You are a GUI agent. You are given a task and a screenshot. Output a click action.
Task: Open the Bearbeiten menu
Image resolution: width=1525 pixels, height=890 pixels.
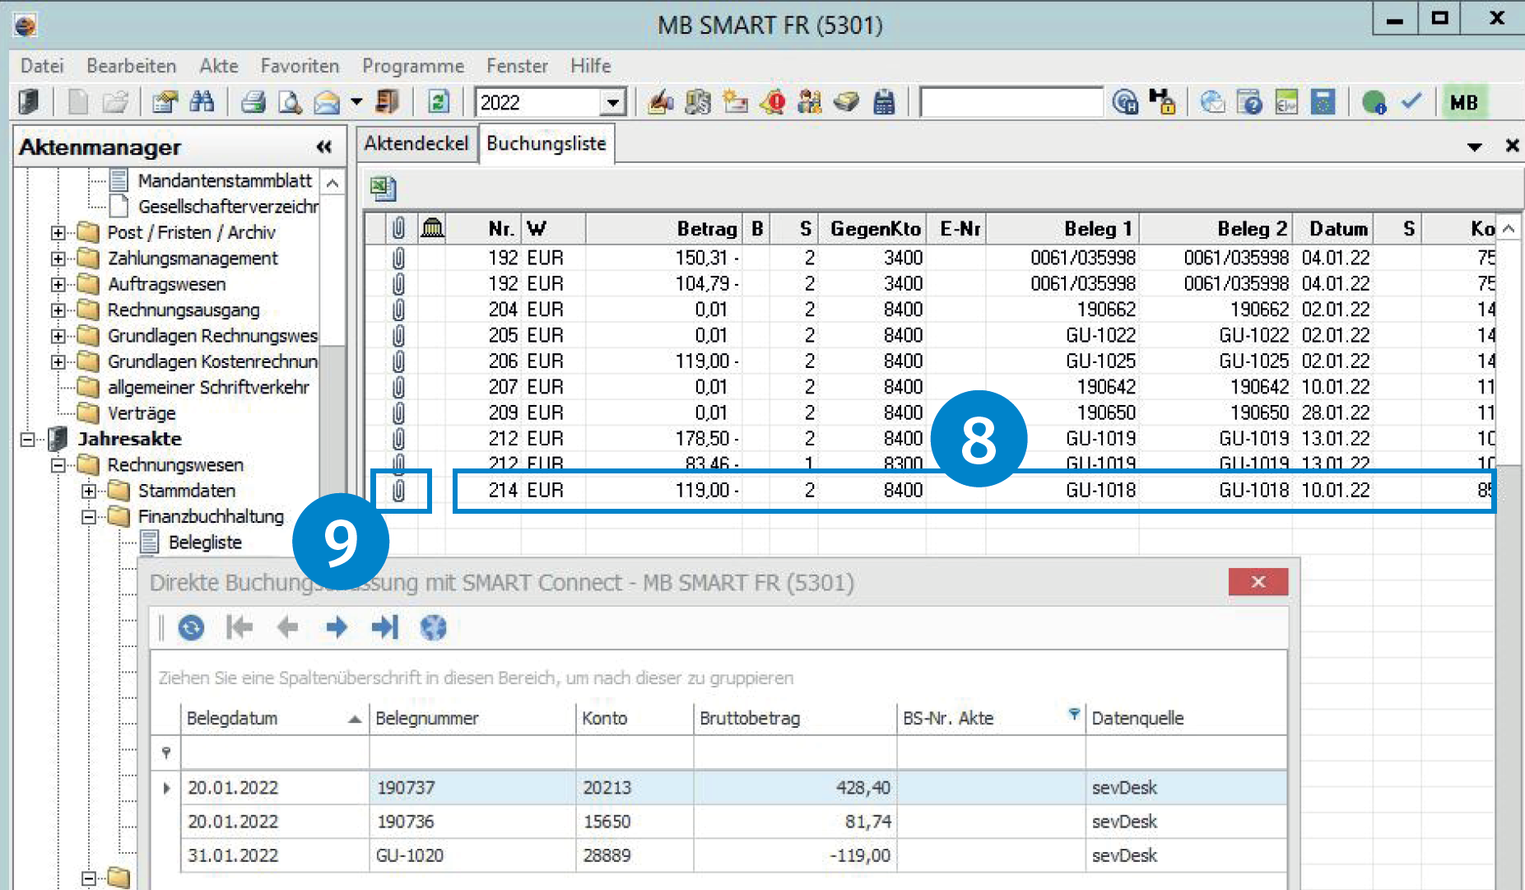(132, 66)
